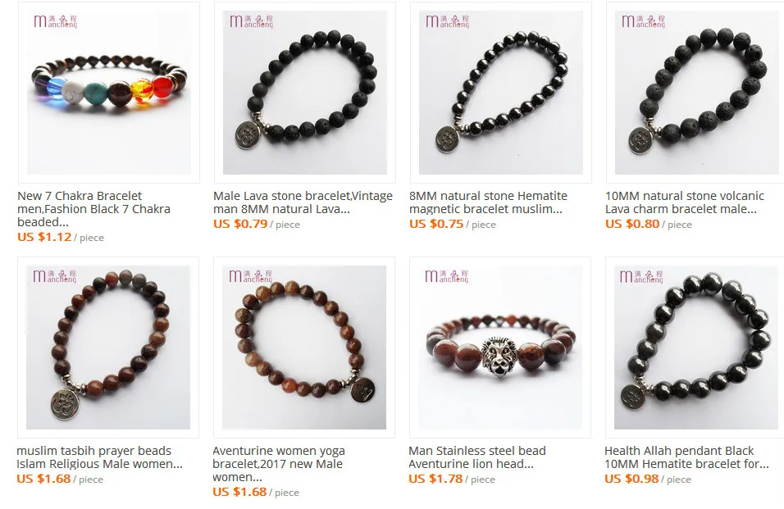Click the US $0.98 price of the Allah pendant bracelet
This screenshot has height=509, width=784.
631,479
